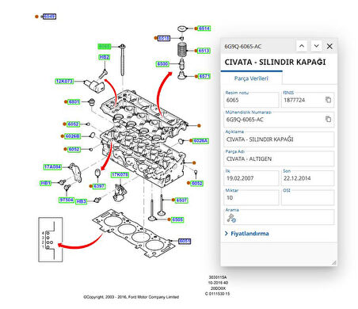Close the part details popup
358x309 pixels.
[x=329, y=46]
